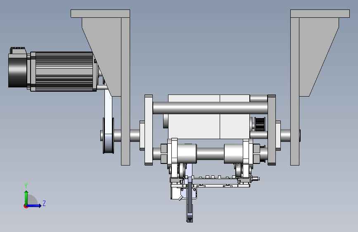Screen dimensions: 358x232
Task: Select the clamp screw at arm's bottom end
Action: tap(190, 219)
